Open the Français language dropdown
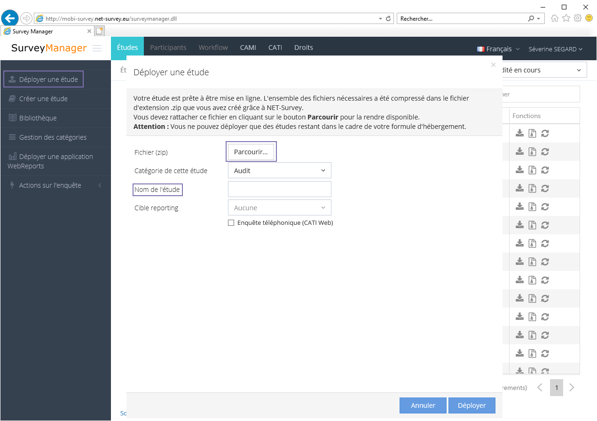Screen dimensions: 597x421 [x=498, y=49]
